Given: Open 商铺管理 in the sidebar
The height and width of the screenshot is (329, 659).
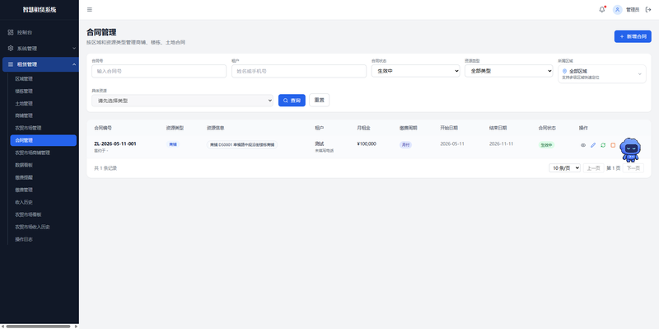Looking at the screenshot, I should [x=24, y=115].
